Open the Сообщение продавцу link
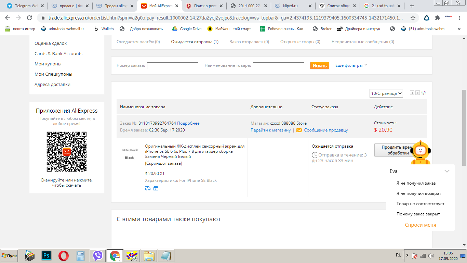This screenshot has height=263, width=467. pyautogui.click(x=326, y=130)
